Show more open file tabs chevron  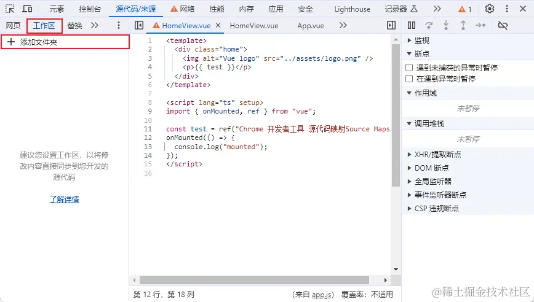(x=343, y=25)
